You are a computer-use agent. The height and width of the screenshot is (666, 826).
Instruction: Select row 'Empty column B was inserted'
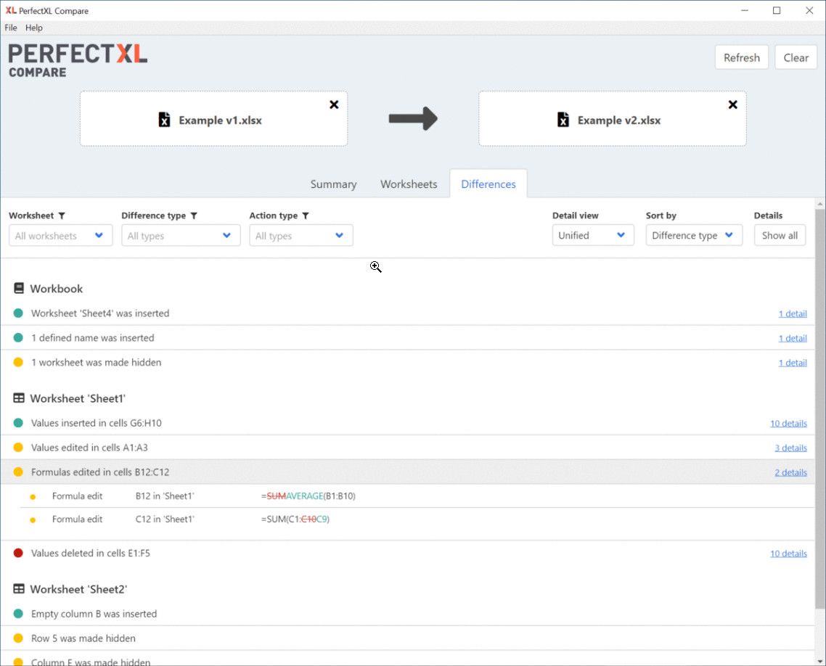tap(408, 614)
